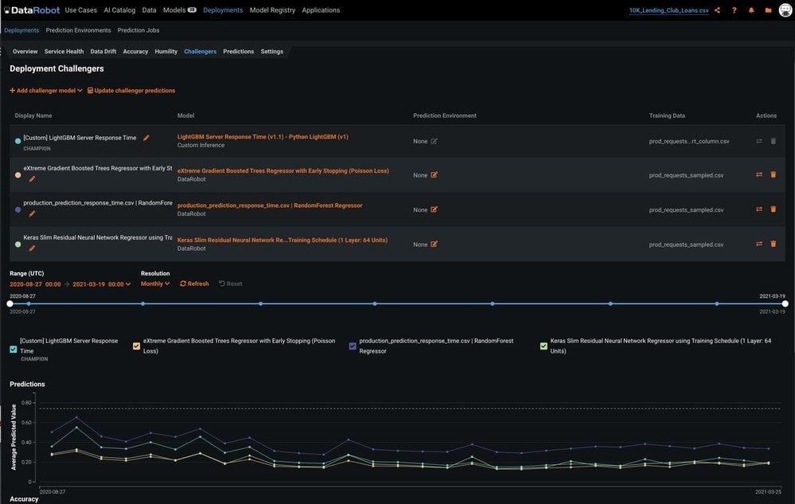Click the range slider end handle
795x504 pixels.
click(785, 303)
